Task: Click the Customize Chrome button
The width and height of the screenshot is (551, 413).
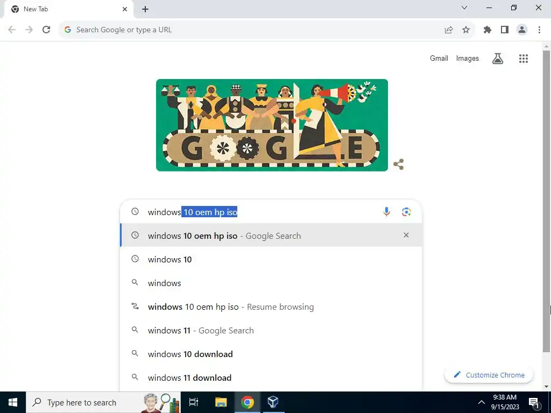Action: pyautogui.click(x=489, y=375)
